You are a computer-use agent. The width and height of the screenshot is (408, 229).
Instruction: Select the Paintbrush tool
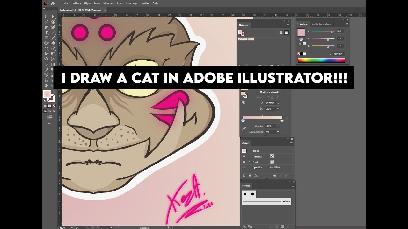[x=53, y=38]
